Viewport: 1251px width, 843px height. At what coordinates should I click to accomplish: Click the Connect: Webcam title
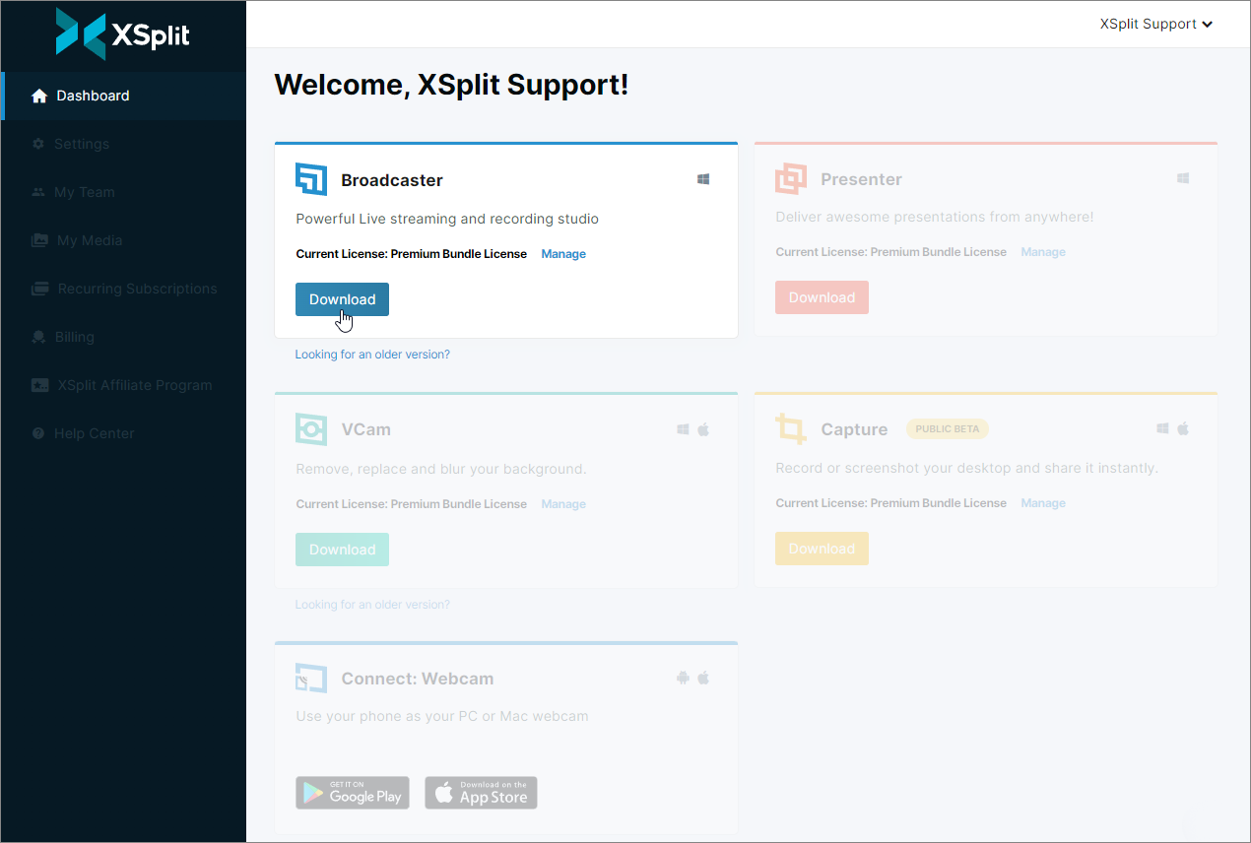click(x=417, y=679)
